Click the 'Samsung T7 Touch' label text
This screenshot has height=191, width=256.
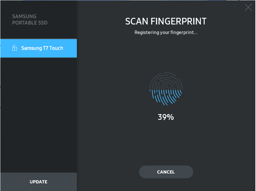point(42,48)
